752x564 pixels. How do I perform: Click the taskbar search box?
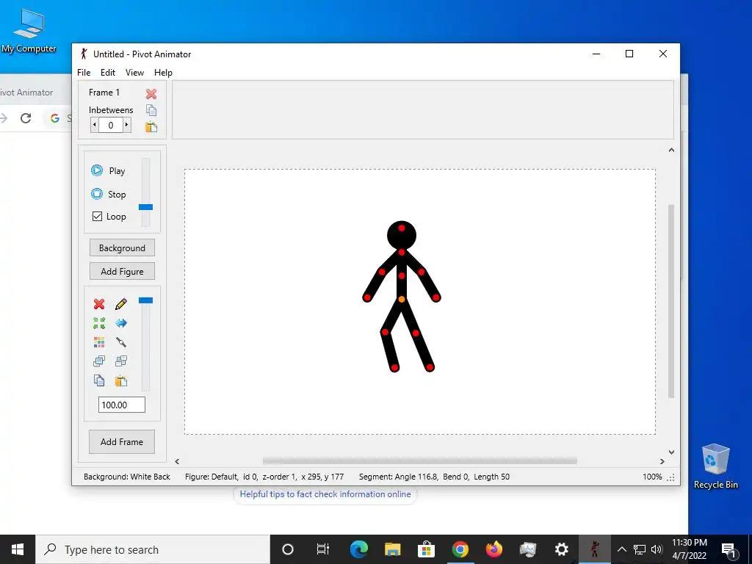click(153, 549)
